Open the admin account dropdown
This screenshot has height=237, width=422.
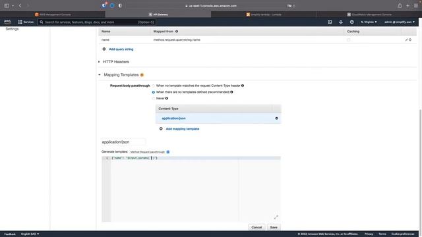400,22
